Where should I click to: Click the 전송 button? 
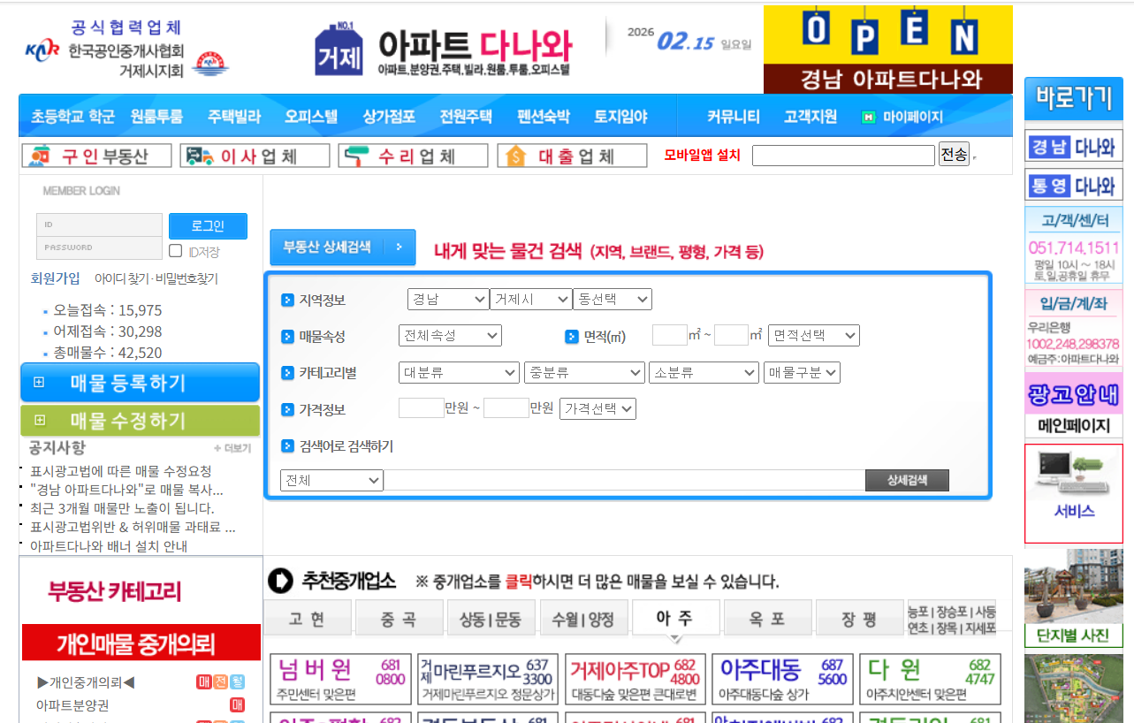point(954,155)
